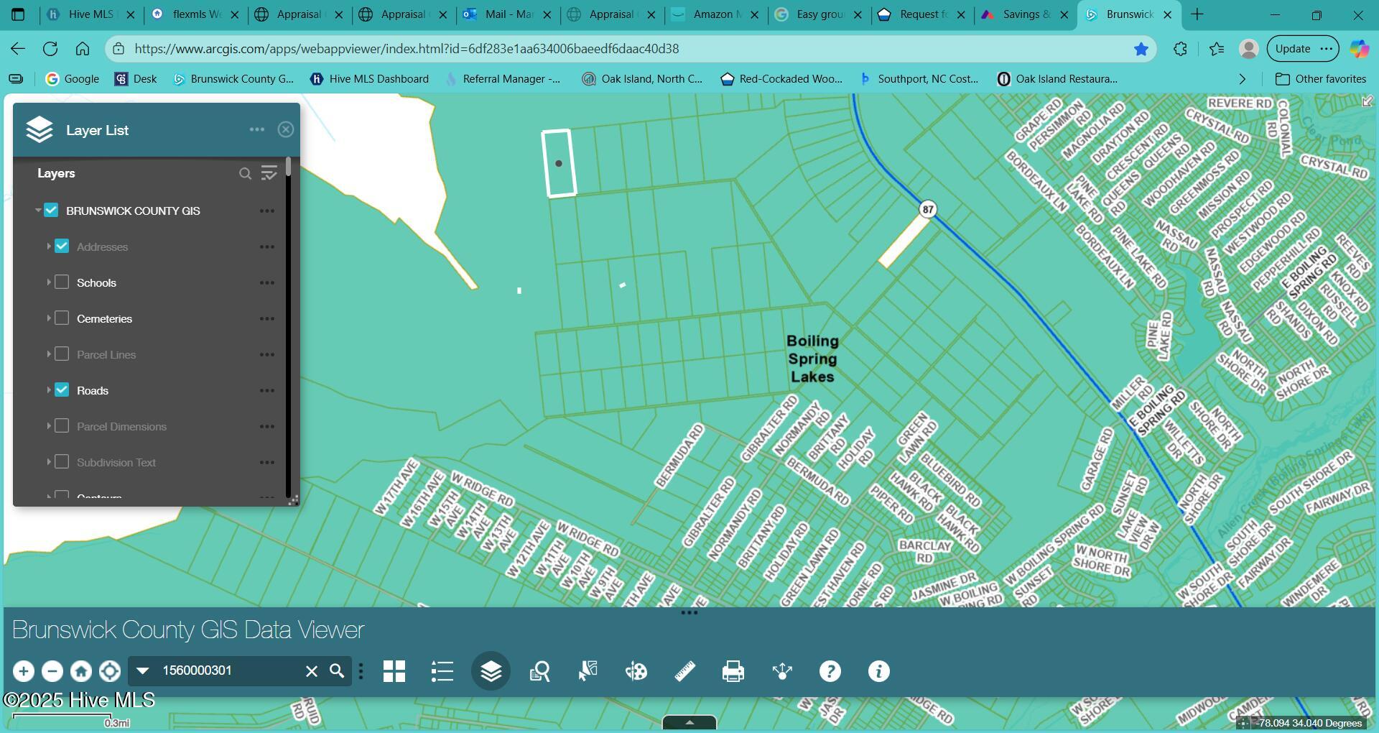This screenshot has width=1379, height=733.
Task: Toggle the Cemeteries layer checkbox
Action: coord(62,318)
